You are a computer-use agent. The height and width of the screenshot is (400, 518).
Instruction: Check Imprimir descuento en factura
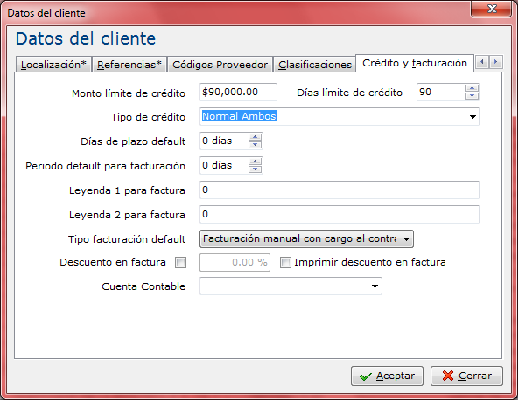coord(285,263)
